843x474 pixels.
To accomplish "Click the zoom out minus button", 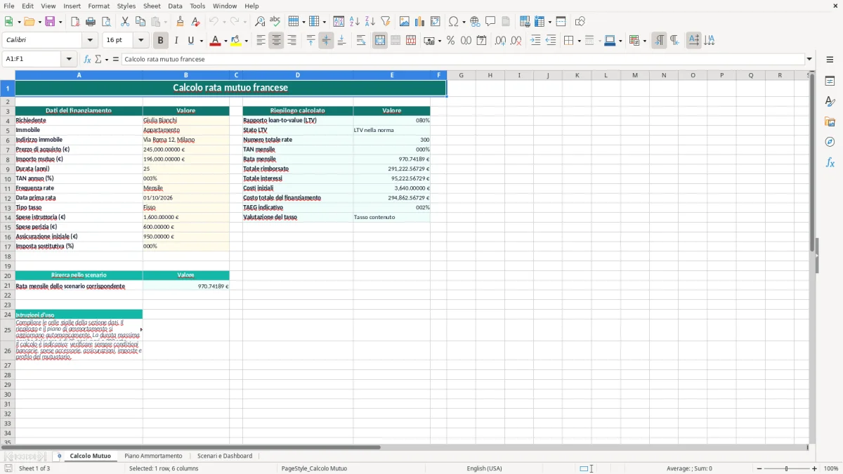I will pyautogui.click(x=759, y=468).
